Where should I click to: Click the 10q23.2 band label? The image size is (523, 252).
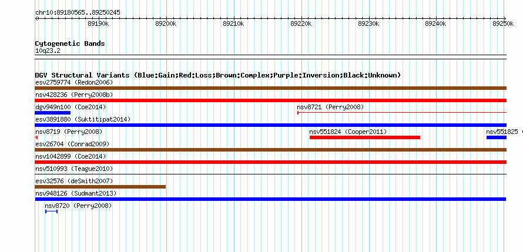click(x=48, y=51)
